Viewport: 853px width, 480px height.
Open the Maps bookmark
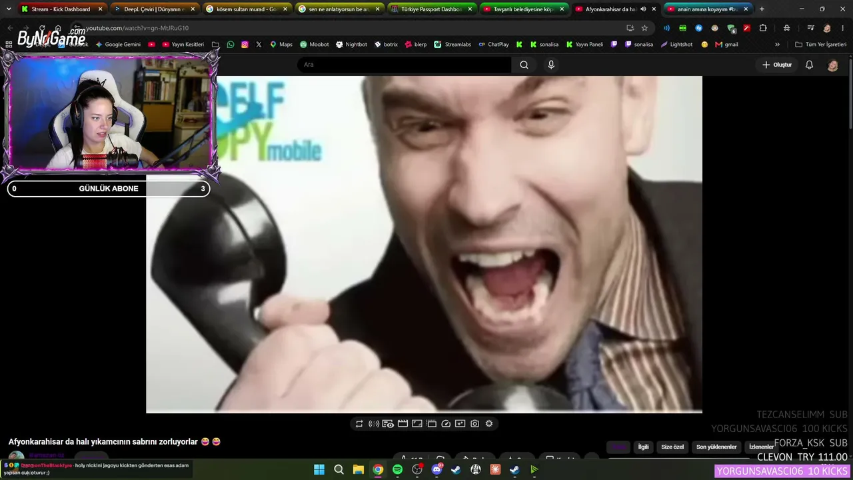[x=281, y=45]
